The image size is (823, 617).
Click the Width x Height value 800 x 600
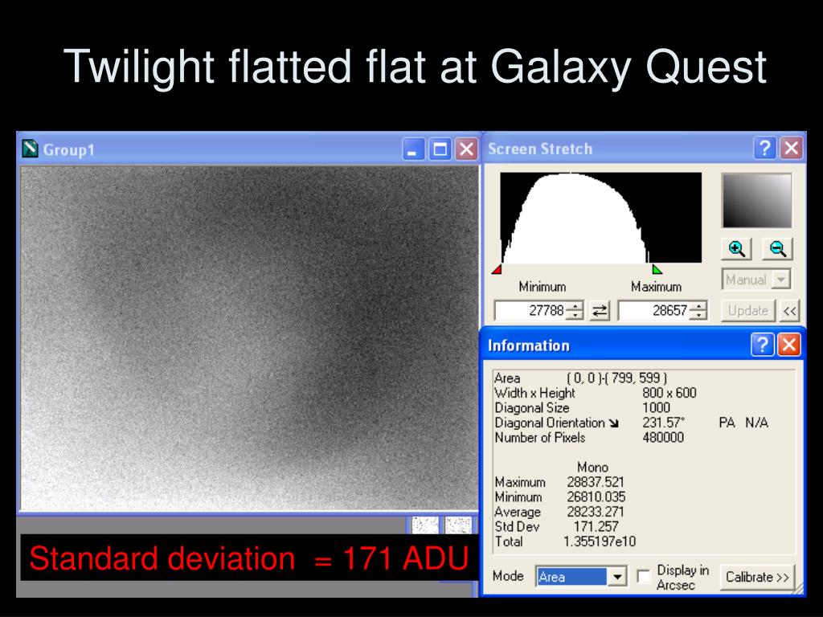coord(669,393)
